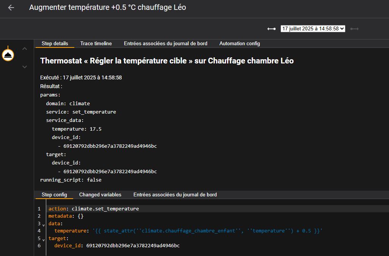Screen dimensions: 389x256
Task: Load the next trace with the right arrow
Action: 354,29
